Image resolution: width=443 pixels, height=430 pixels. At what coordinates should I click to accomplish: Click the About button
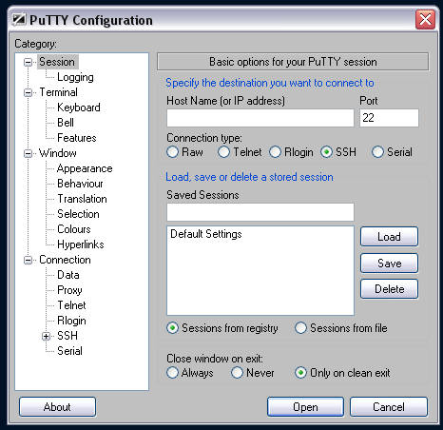point(57,407)
